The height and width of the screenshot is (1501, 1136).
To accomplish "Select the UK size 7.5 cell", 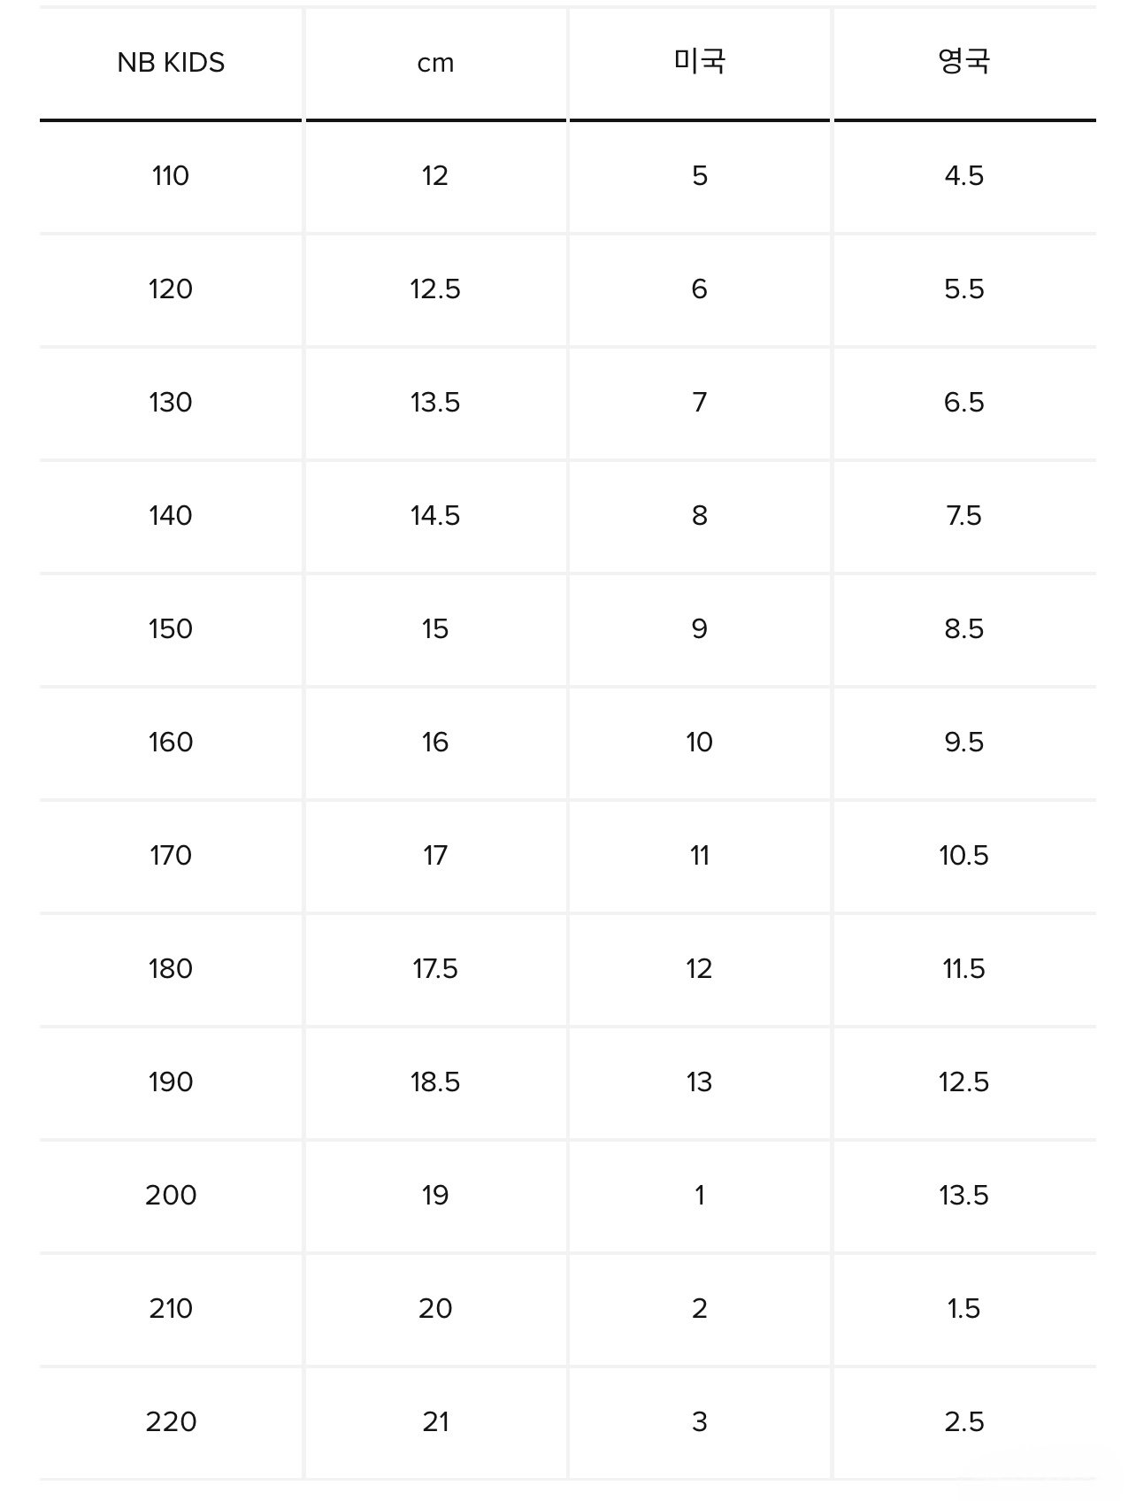I will click(964, 516).
